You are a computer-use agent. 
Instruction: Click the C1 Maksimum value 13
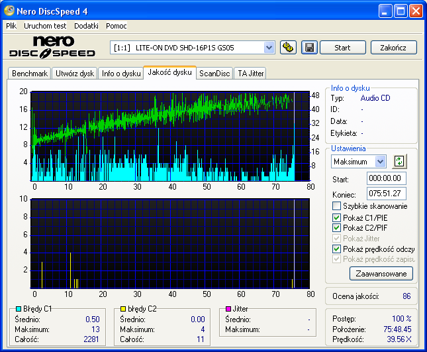click(x=95, y=329)
